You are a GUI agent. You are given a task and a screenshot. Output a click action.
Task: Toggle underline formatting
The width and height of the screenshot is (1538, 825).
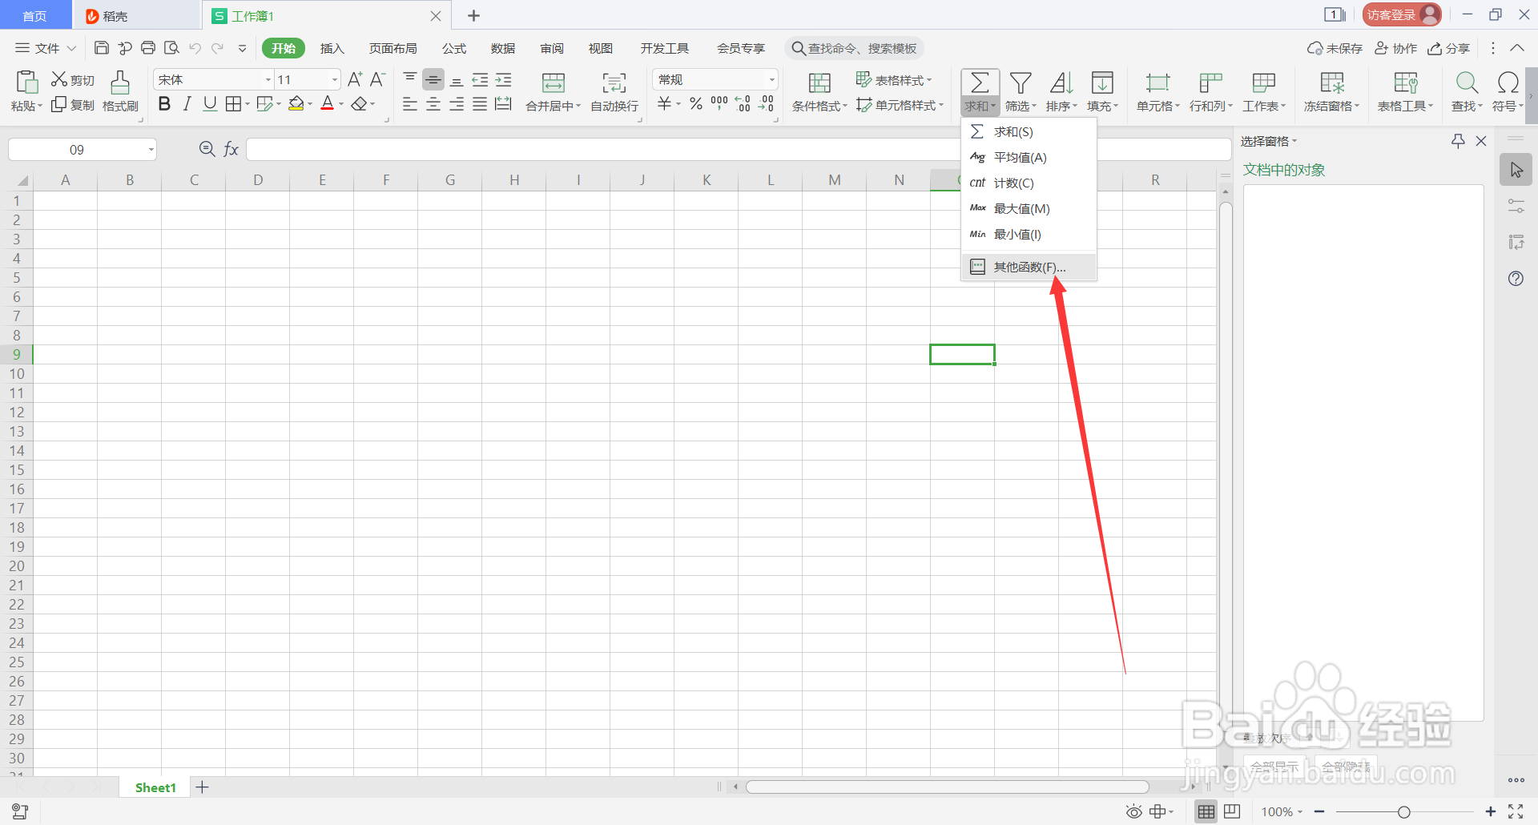coord(209,103)
